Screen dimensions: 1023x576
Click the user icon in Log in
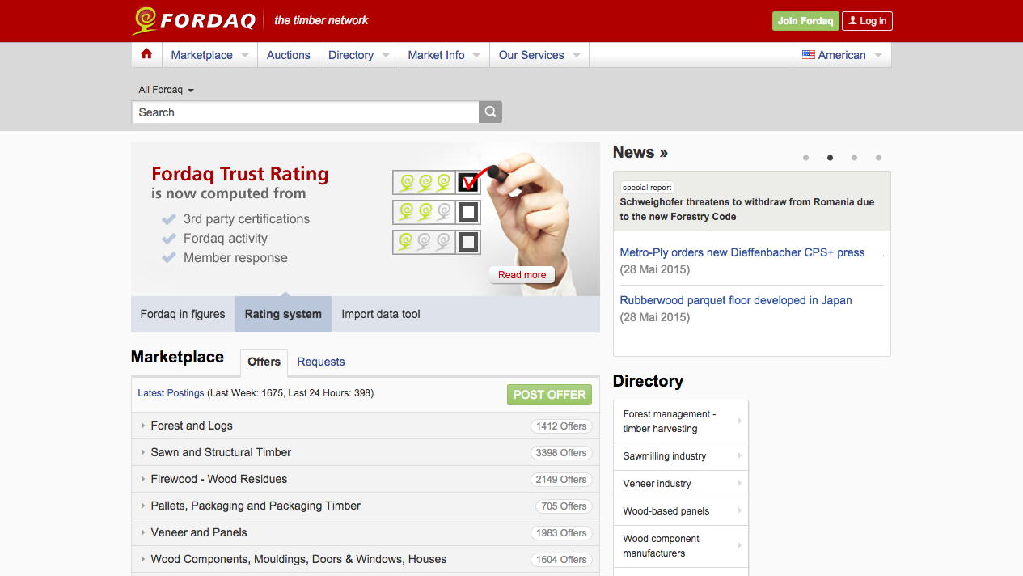(x=852, y=21)
